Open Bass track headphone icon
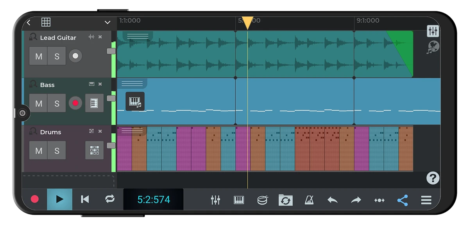This screenshot has height=226, width=469. 33,84
